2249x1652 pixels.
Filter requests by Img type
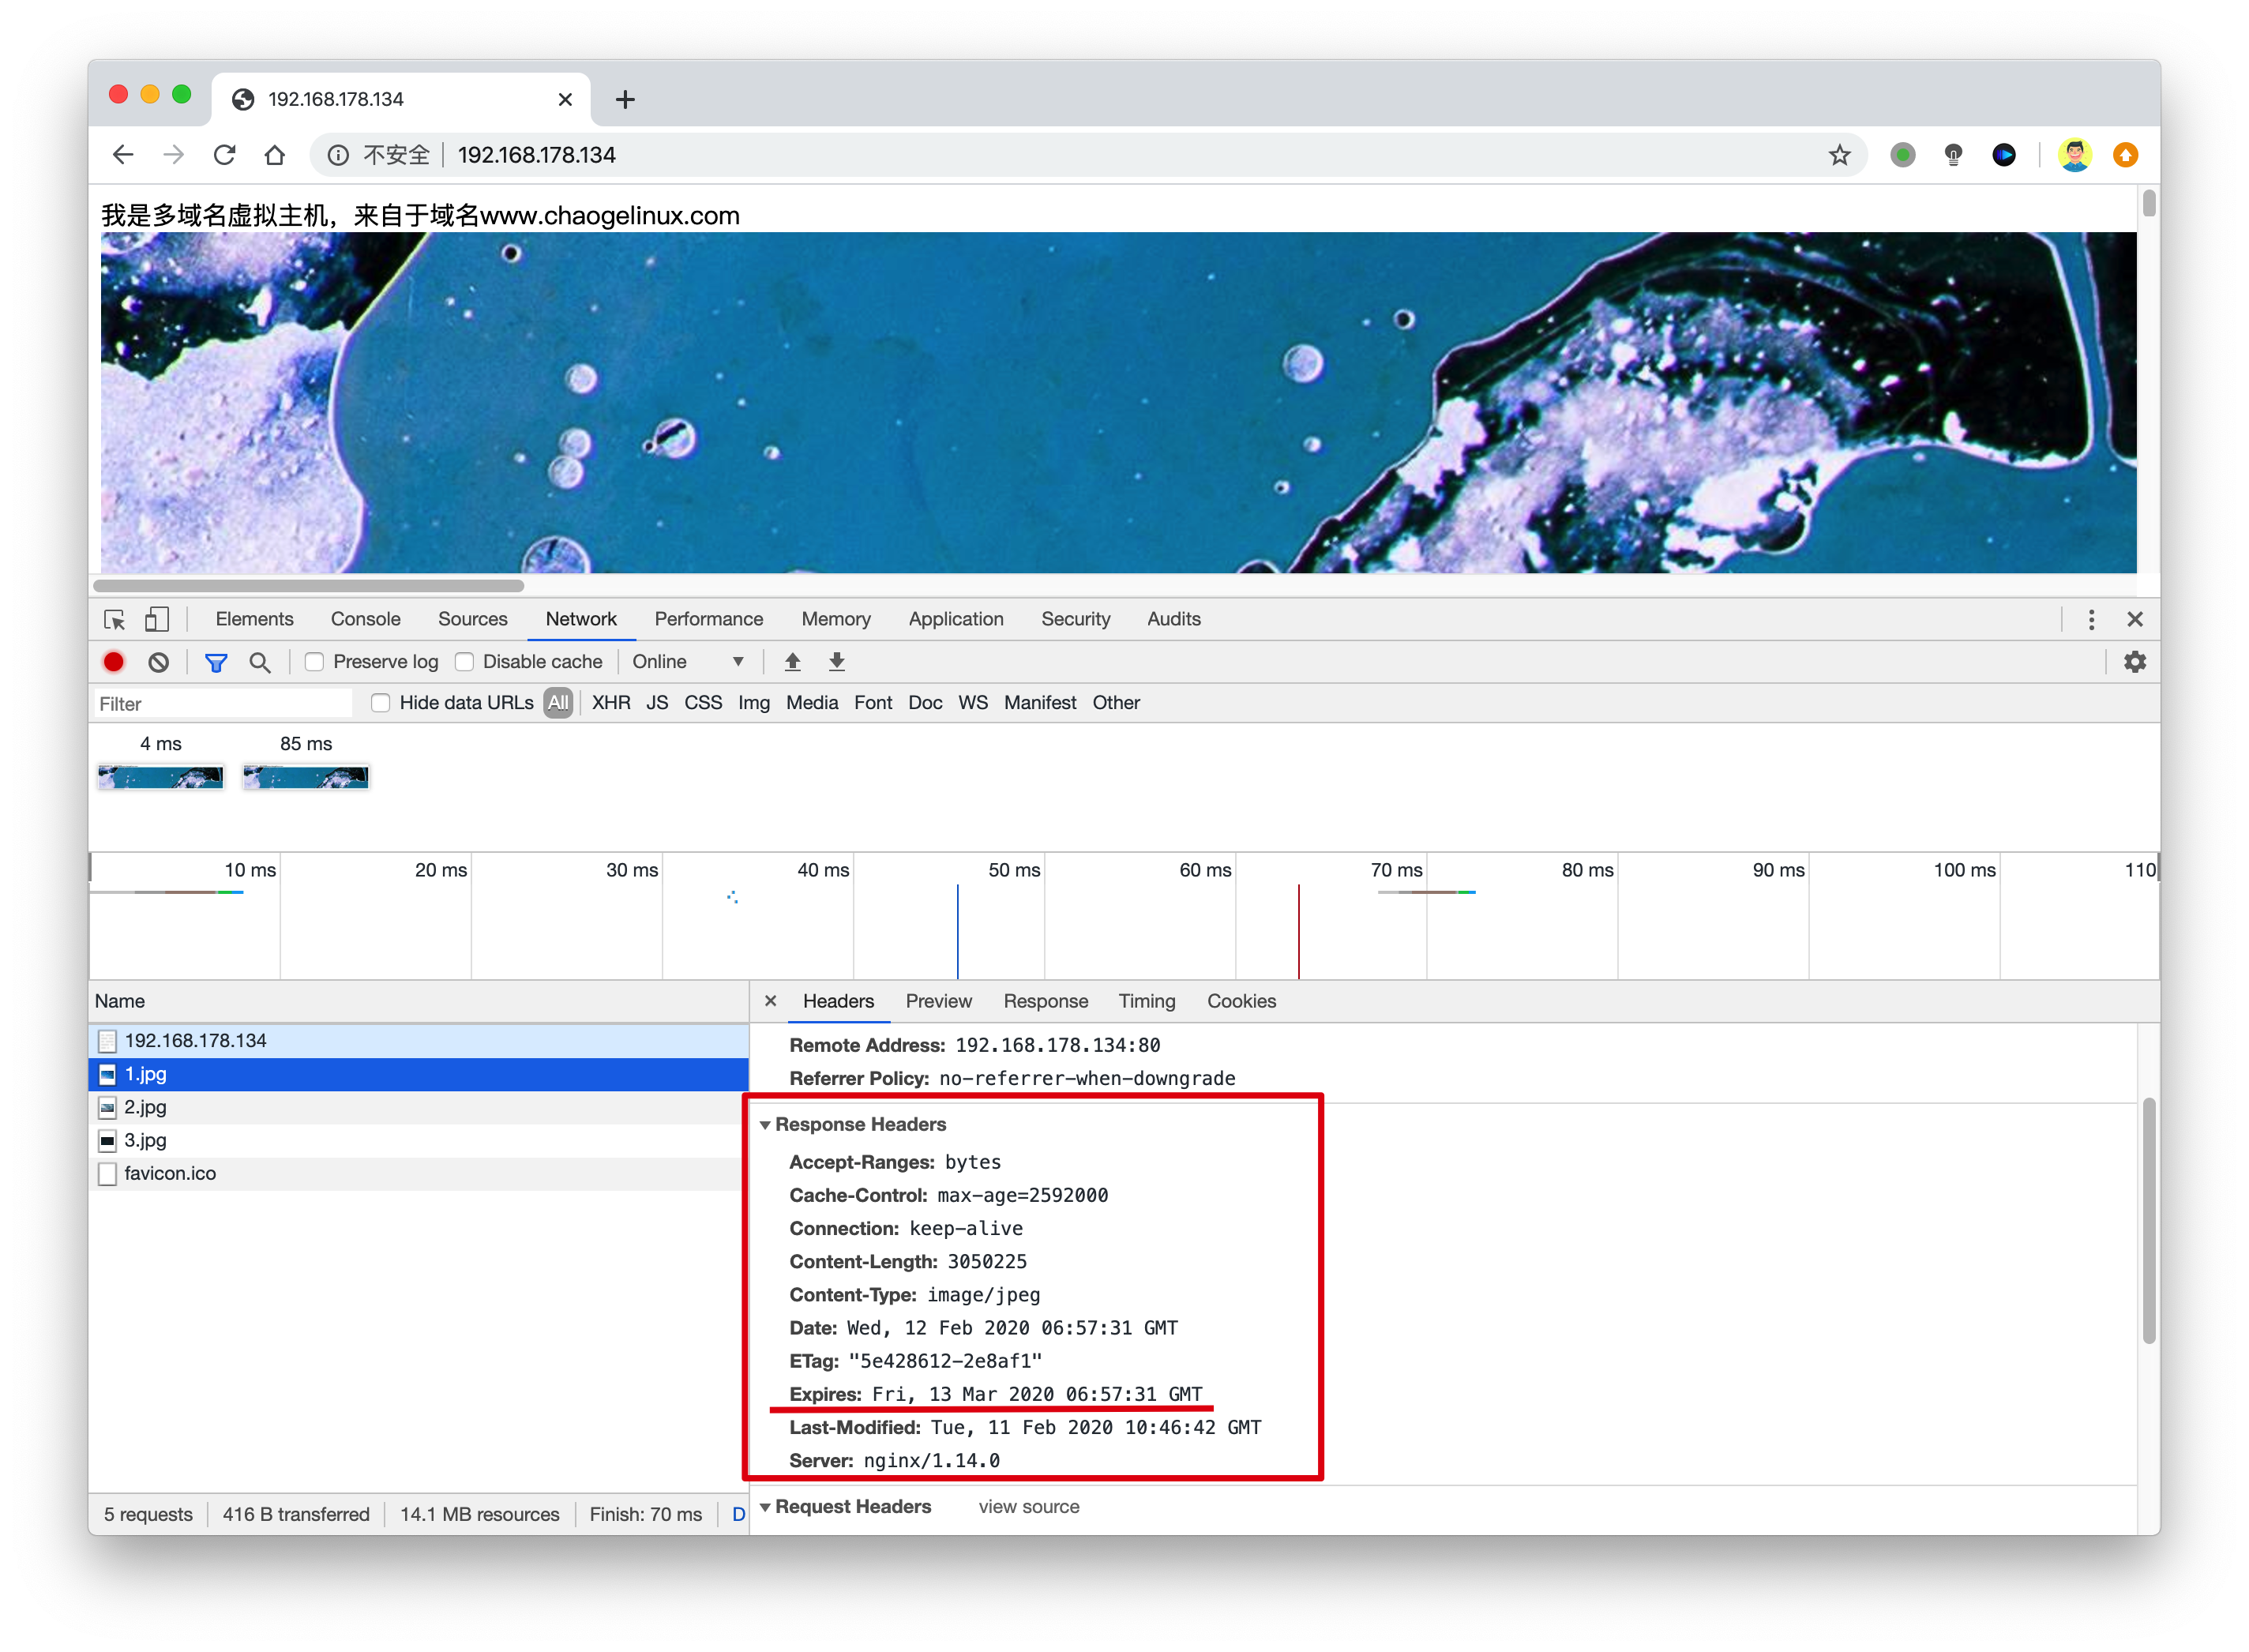click(x=754, y=703)
